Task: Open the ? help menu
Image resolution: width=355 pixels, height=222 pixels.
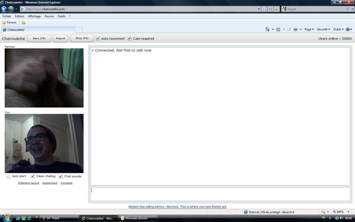Action: click(70, 16)
